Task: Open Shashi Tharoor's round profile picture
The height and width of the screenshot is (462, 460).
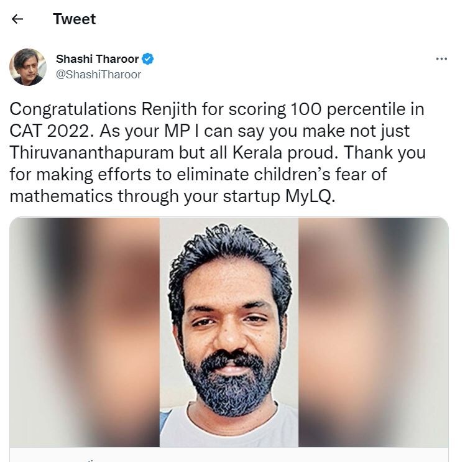Action: 28,67
